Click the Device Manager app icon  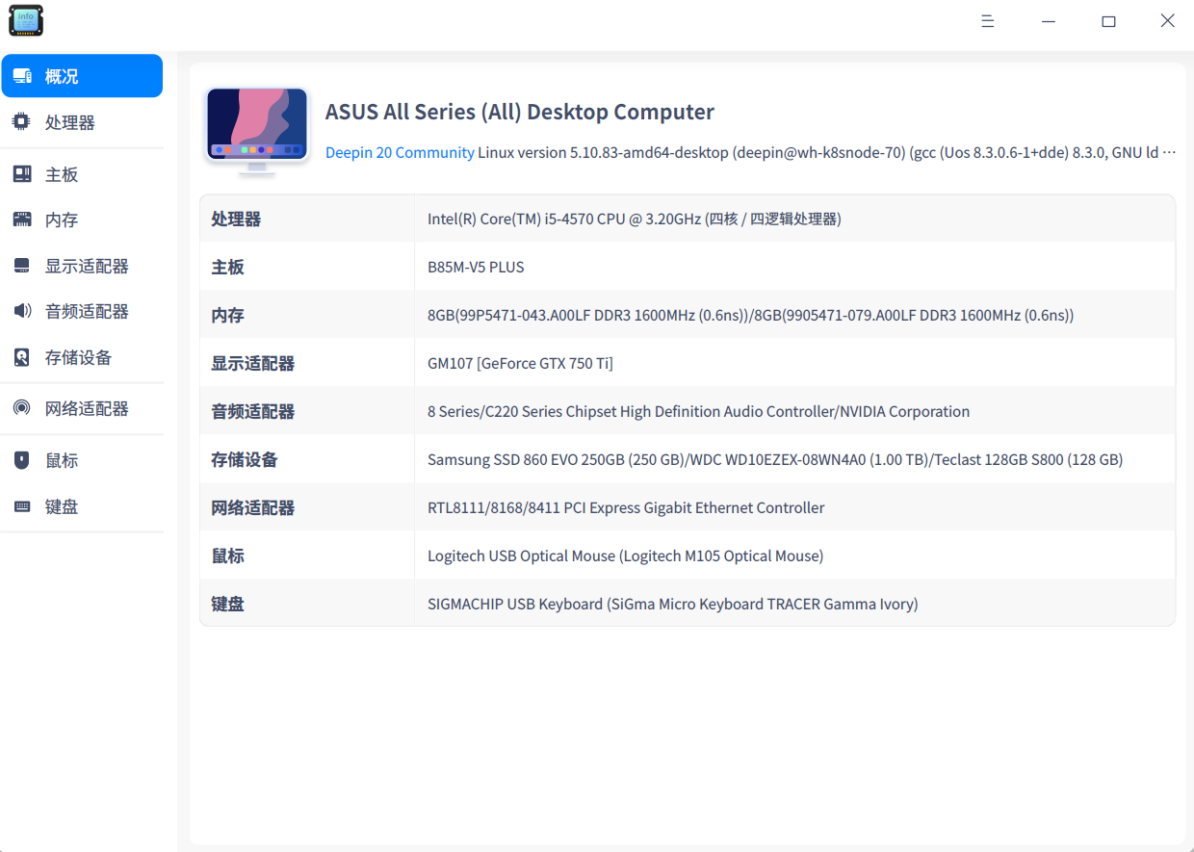tap(26, 20)
